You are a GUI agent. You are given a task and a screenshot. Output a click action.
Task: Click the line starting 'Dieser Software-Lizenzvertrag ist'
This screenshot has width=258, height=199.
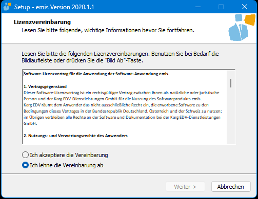point(122,93)
